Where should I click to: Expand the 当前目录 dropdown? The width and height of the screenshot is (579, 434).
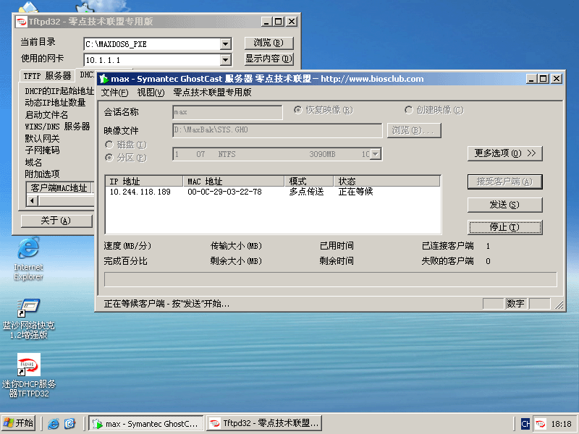225,43
